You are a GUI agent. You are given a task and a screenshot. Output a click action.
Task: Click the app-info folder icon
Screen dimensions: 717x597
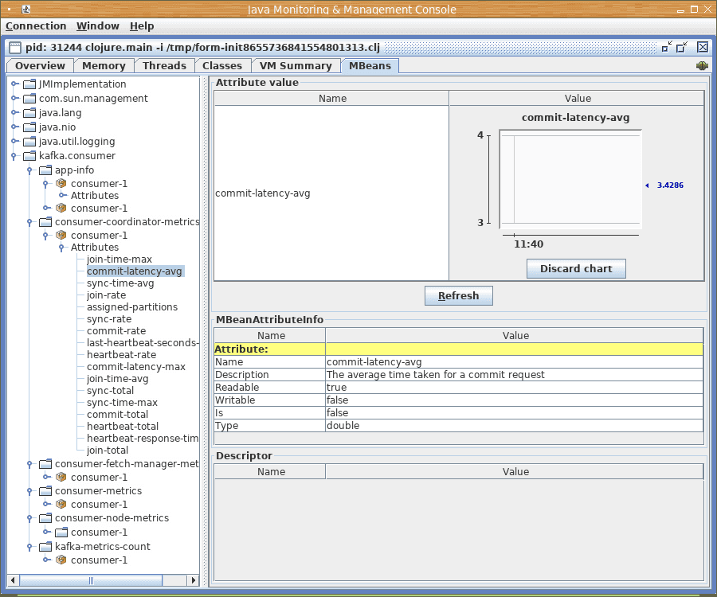pos(45,170)
